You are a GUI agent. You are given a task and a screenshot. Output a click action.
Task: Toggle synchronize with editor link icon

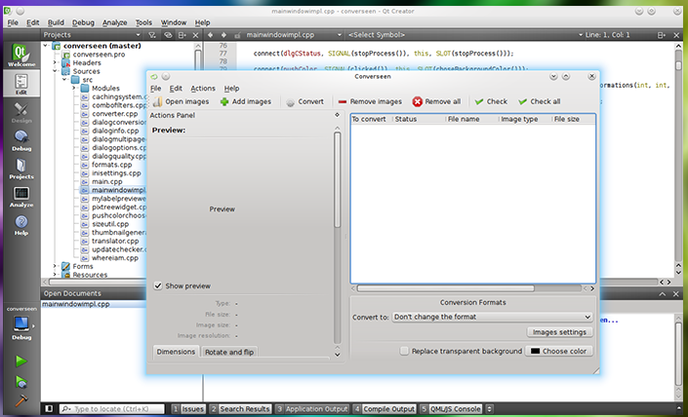tap(168, 35)
